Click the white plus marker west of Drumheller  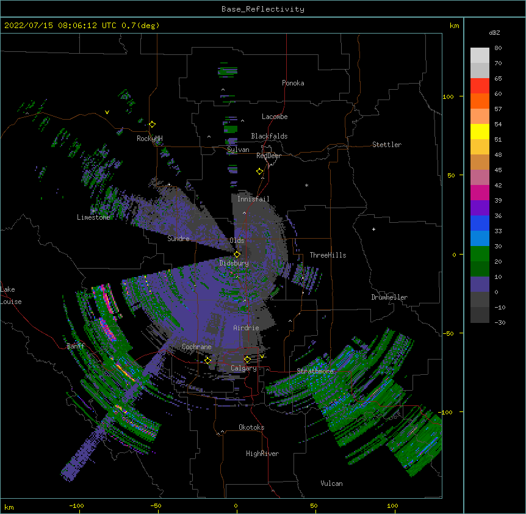click(373, 229)
